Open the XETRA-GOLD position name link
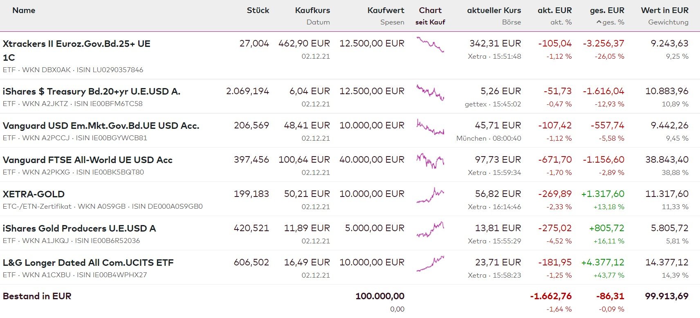Viewport: 700px width, 318px height. coord(34,194)
